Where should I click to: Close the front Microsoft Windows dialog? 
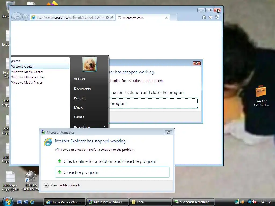[x=168, y=133]
